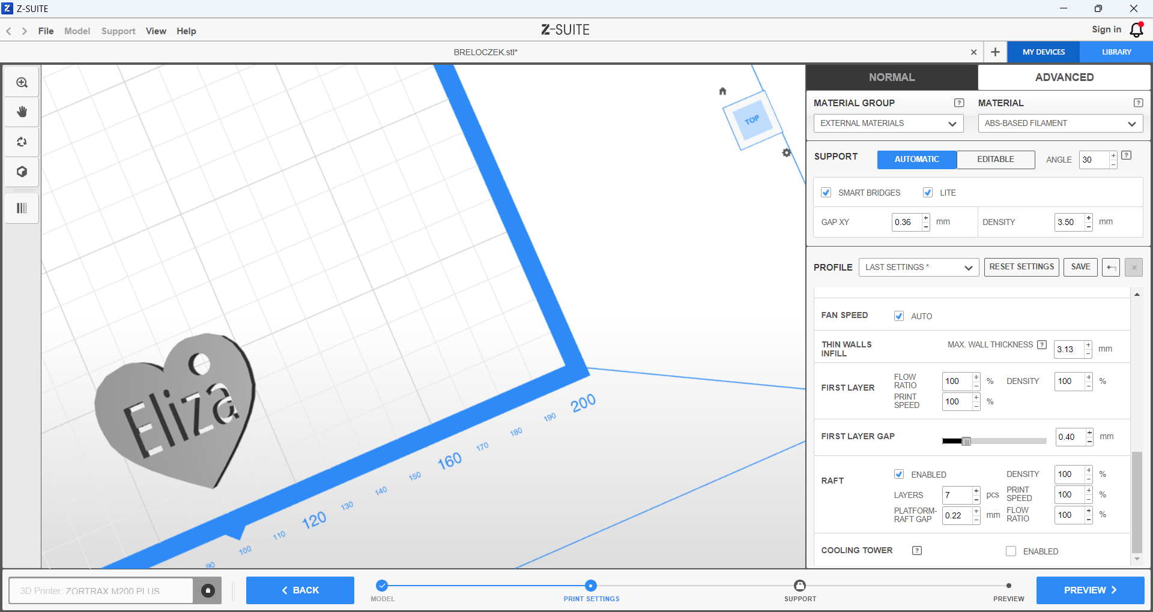Viewport: 1153px width, 612px height.
Task: Enable the Cooling Tower checkbox
Action: click(x=1011, y=551)
